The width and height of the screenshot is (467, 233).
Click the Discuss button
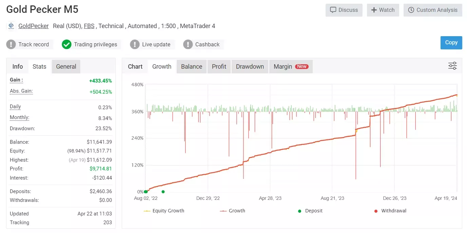pyautogui.click(x=344, y=10)
